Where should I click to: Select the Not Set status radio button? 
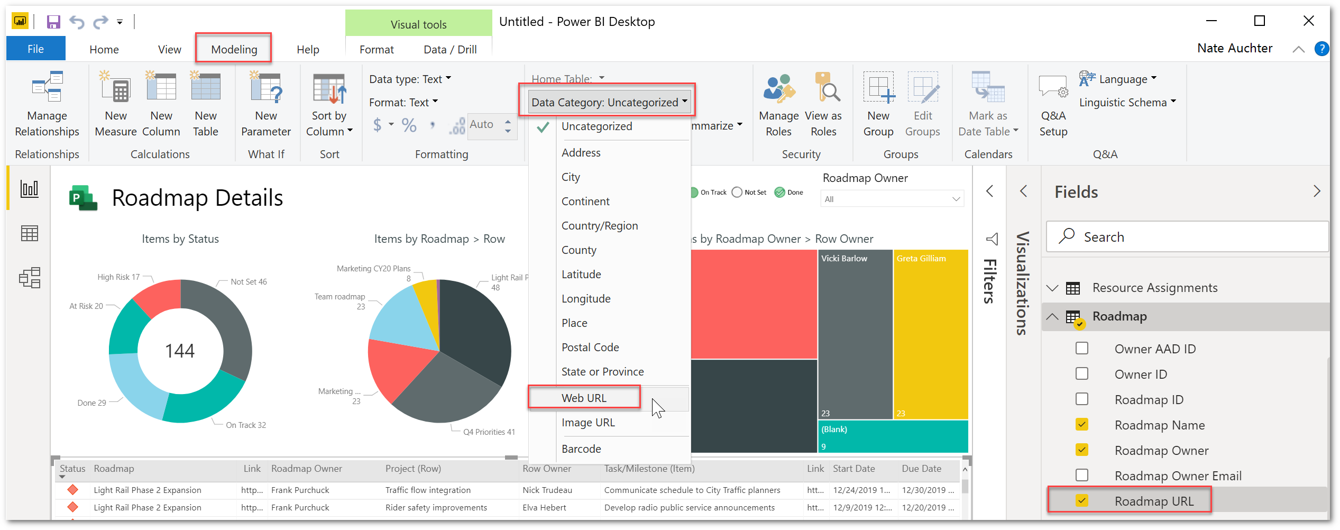click(737, 193)
